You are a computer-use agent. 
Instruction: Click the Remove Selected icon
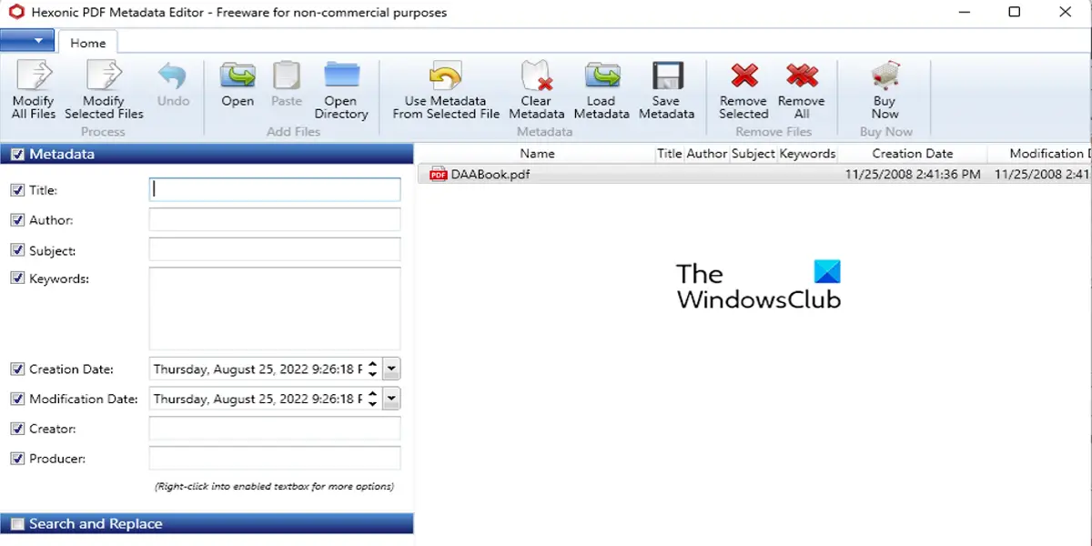[x=744, y=76]
